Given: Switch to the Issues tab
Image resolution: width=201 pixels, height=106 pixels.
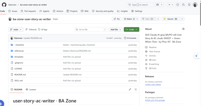Looking at the screenshot, I should [13, 11].
